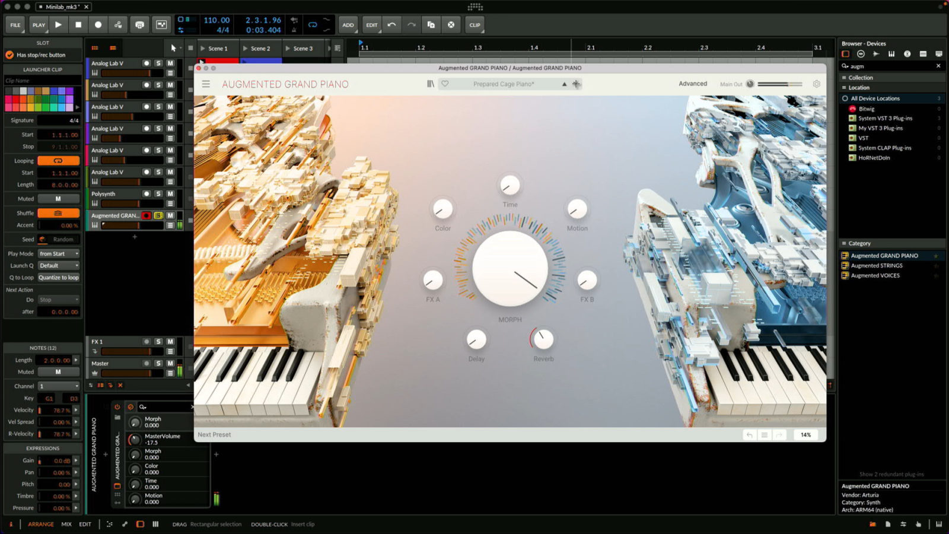
Task: Click the transport Play triangle icon
Action: click(x=58, y=25)
